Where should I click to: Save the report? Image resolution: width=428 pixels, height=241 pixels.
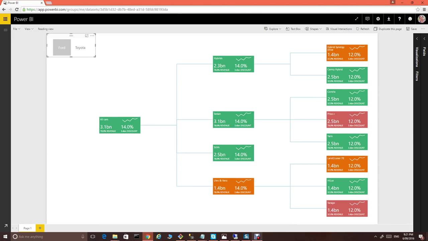[x=411, y=29]
